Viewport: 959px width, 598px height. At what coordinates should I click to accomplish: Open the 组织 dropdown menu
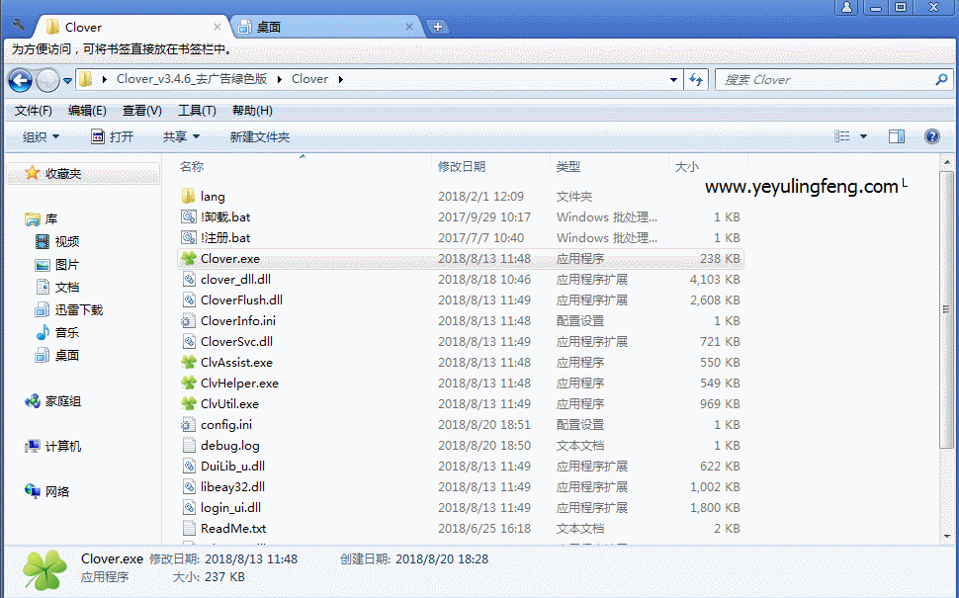pos(41,136)
